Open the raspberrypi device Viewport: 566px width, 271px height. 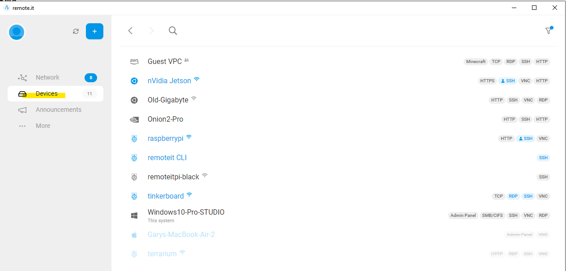pyautogui.click(x=166, y=139)
